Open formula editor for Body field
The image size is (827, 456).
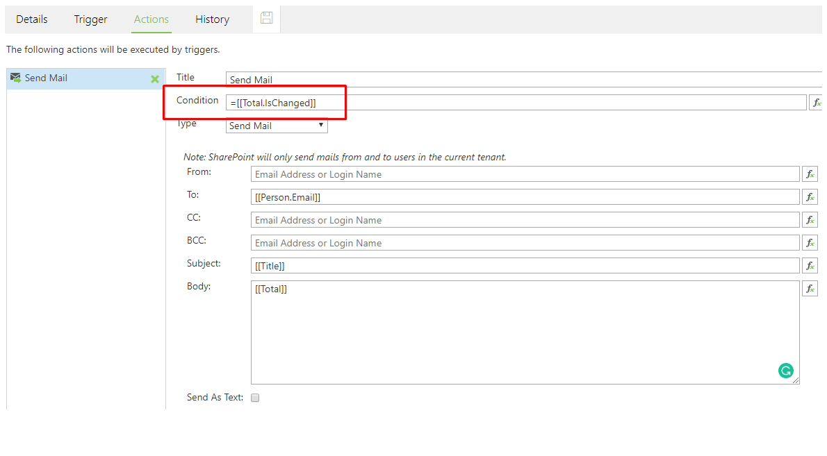coord(810,289)
